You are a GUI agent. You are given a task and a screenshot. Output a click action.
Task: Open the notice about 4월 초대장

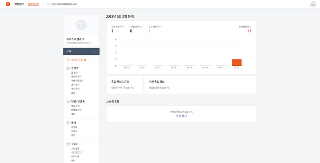[64, 4]
